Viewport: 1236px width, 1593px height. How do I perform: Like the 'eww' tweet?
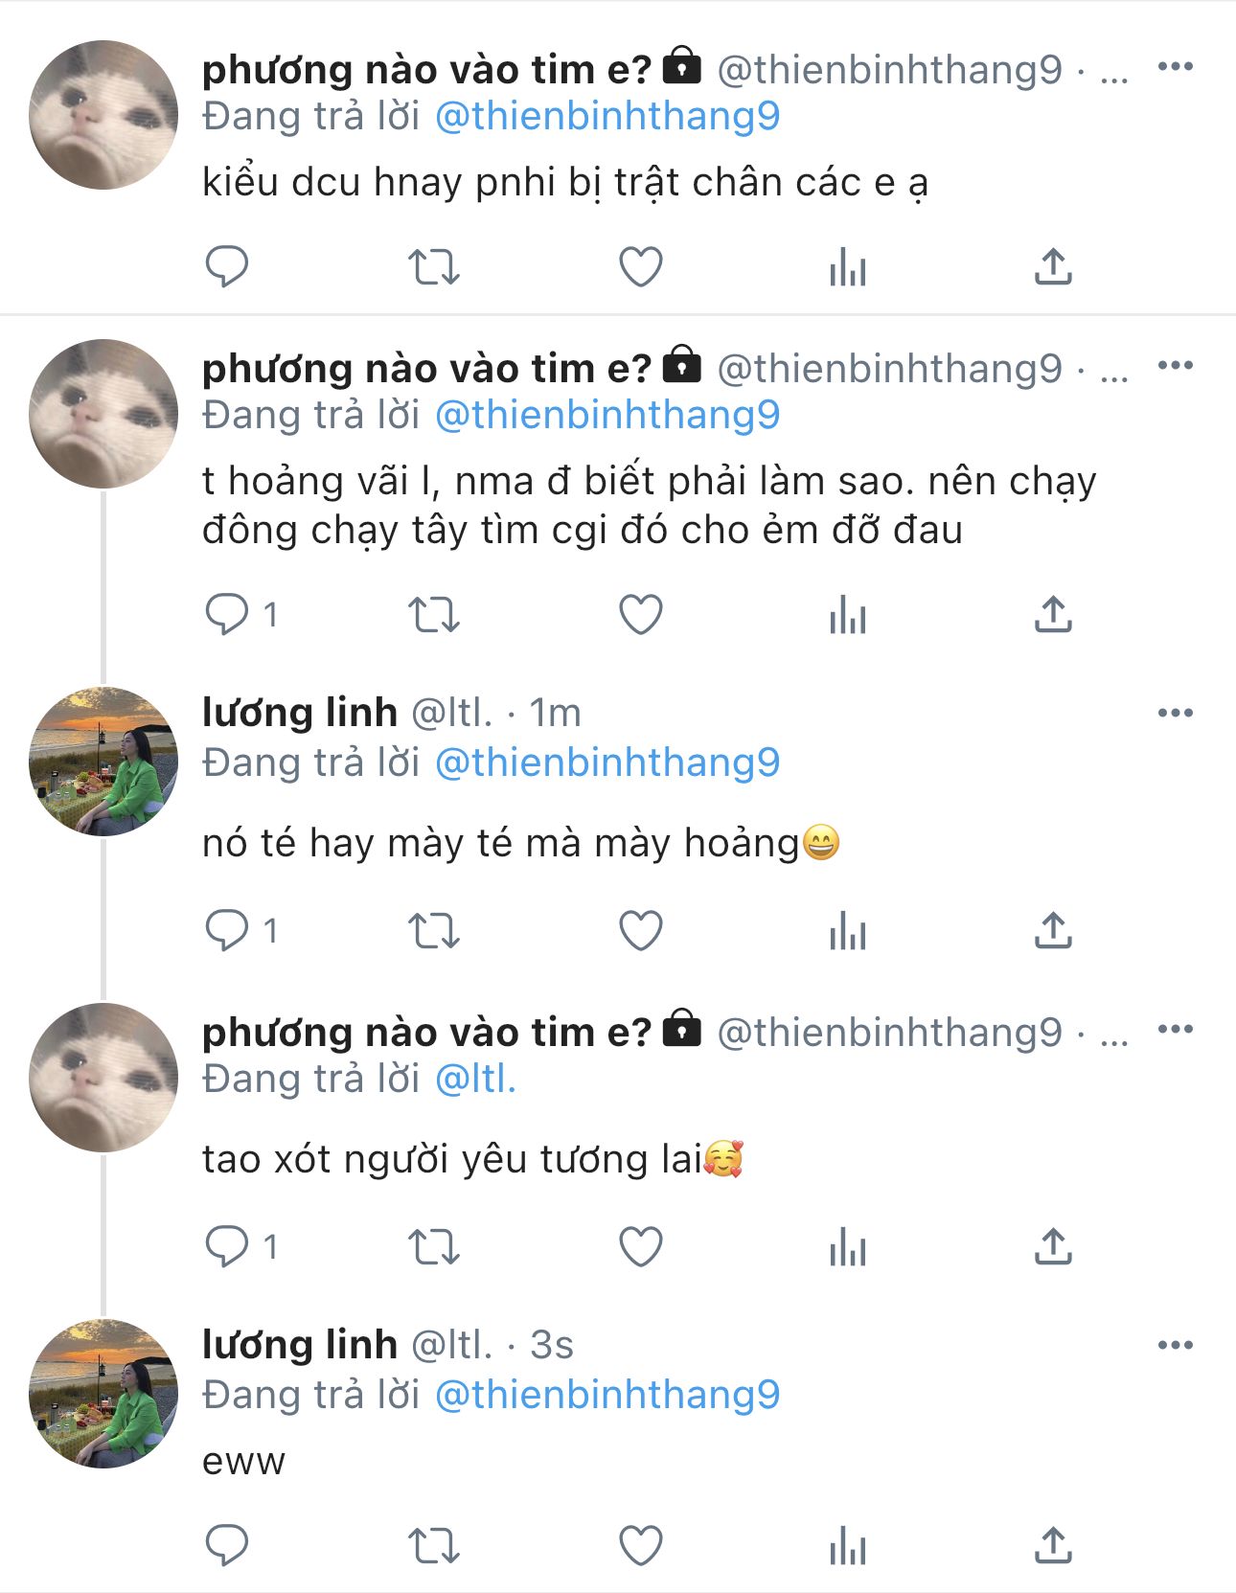coord(641,1545)
